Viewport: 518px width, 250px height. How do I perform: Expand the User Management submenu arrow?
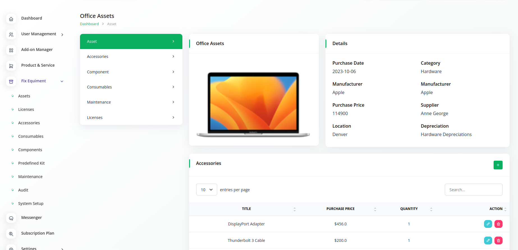click(62, 35)
